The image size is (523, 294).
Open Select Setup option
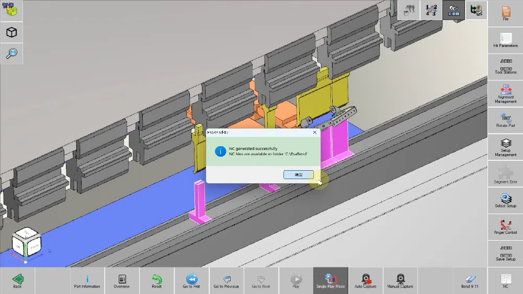point(505,201)
